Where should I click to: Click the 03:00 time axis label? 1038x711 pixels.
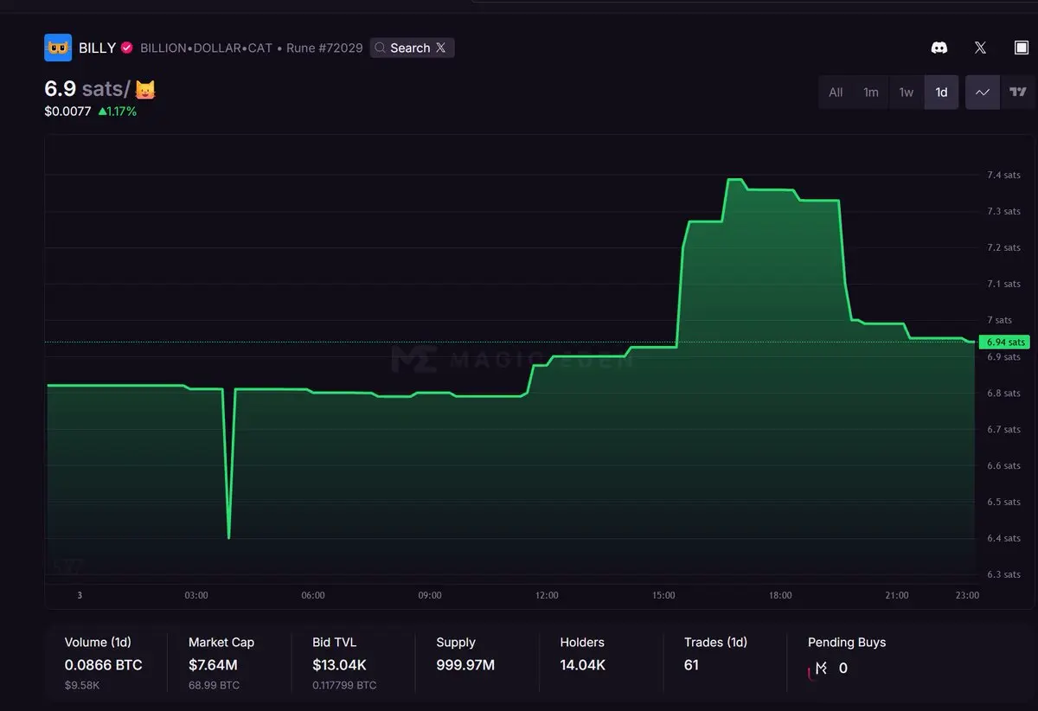pyautogui.click(x=196, y=595)
